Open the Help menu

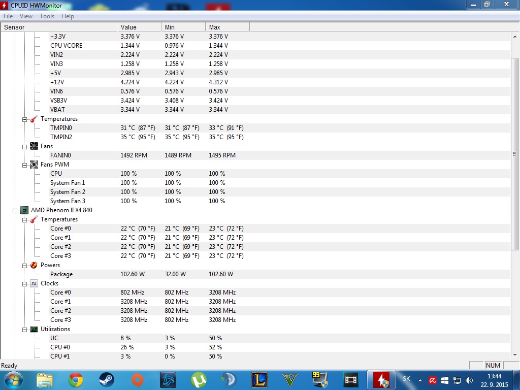[68, 16]
